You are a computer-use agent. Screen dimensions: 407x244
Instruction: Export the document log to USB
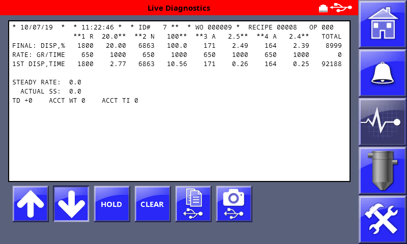pyautogui.click(x=193, y=204)
